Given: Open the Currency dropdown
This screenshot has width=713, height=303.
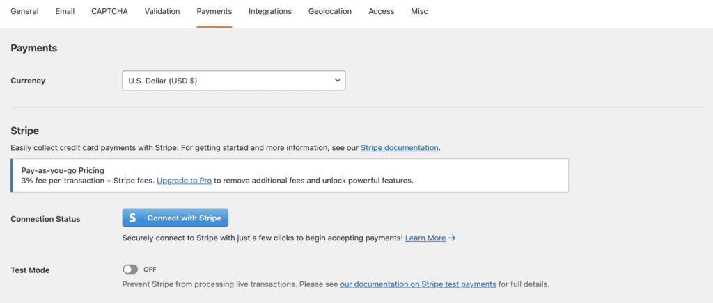Looking at the screenshot, I should [x=234, y=81].
